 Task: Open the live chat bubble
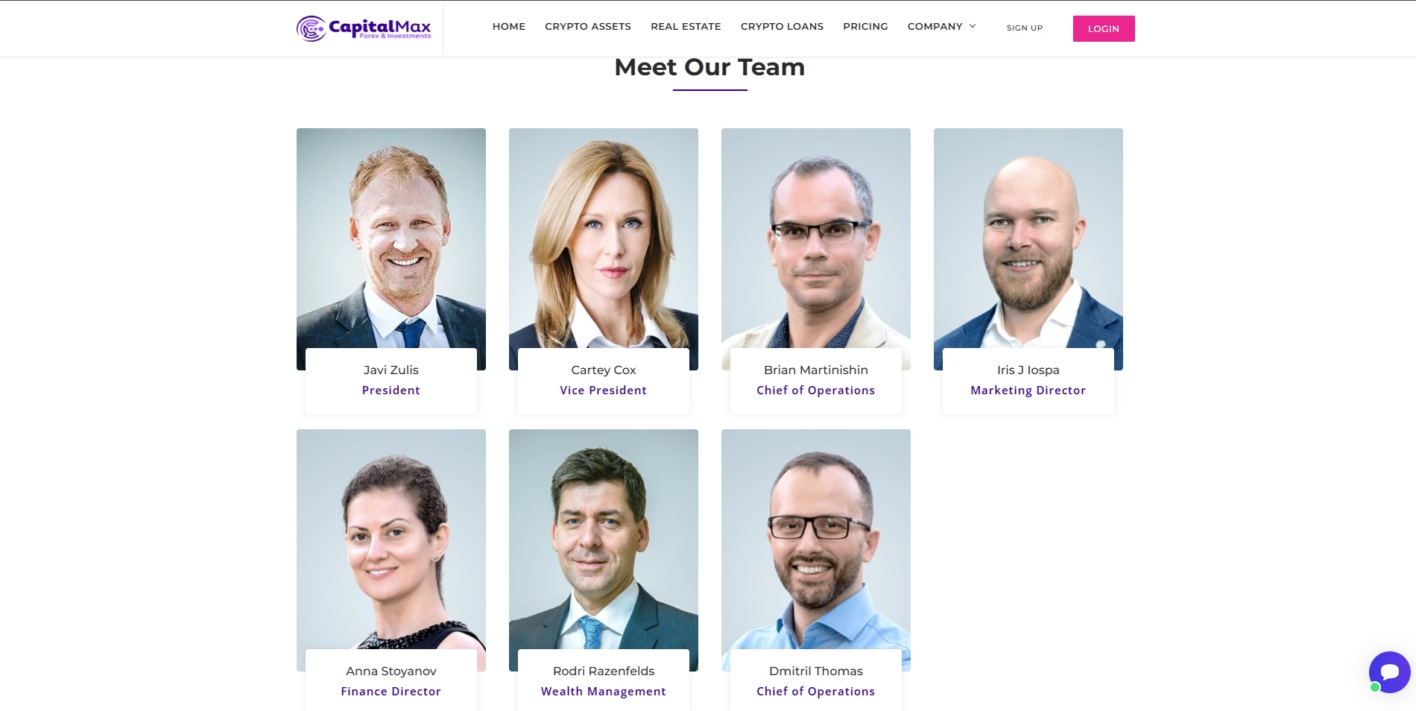coord(1389,671)
